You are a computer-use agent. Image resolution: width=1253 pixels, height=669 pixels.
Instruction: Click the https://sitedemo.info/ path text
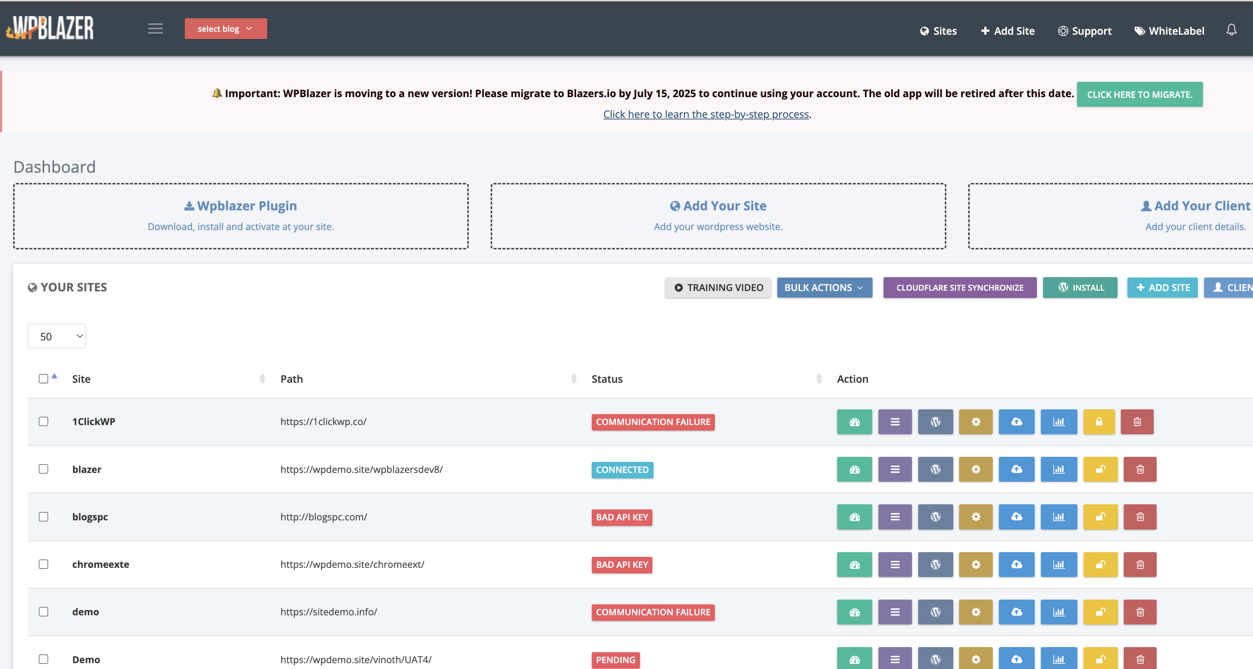(329, 612)
